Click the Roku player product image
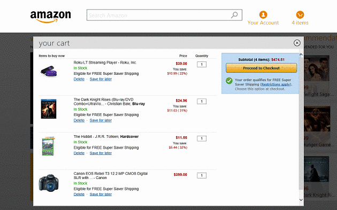This screenshot has width=337, height=210. tap(49, 71)
